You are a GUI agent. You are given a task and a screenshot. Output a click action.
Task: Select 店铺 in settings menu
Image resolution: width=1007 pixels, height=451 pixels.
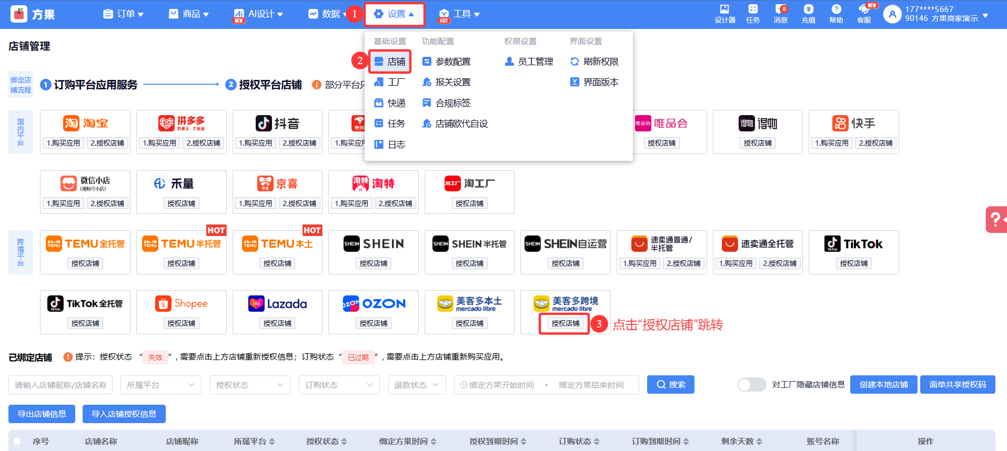[390, 61]
